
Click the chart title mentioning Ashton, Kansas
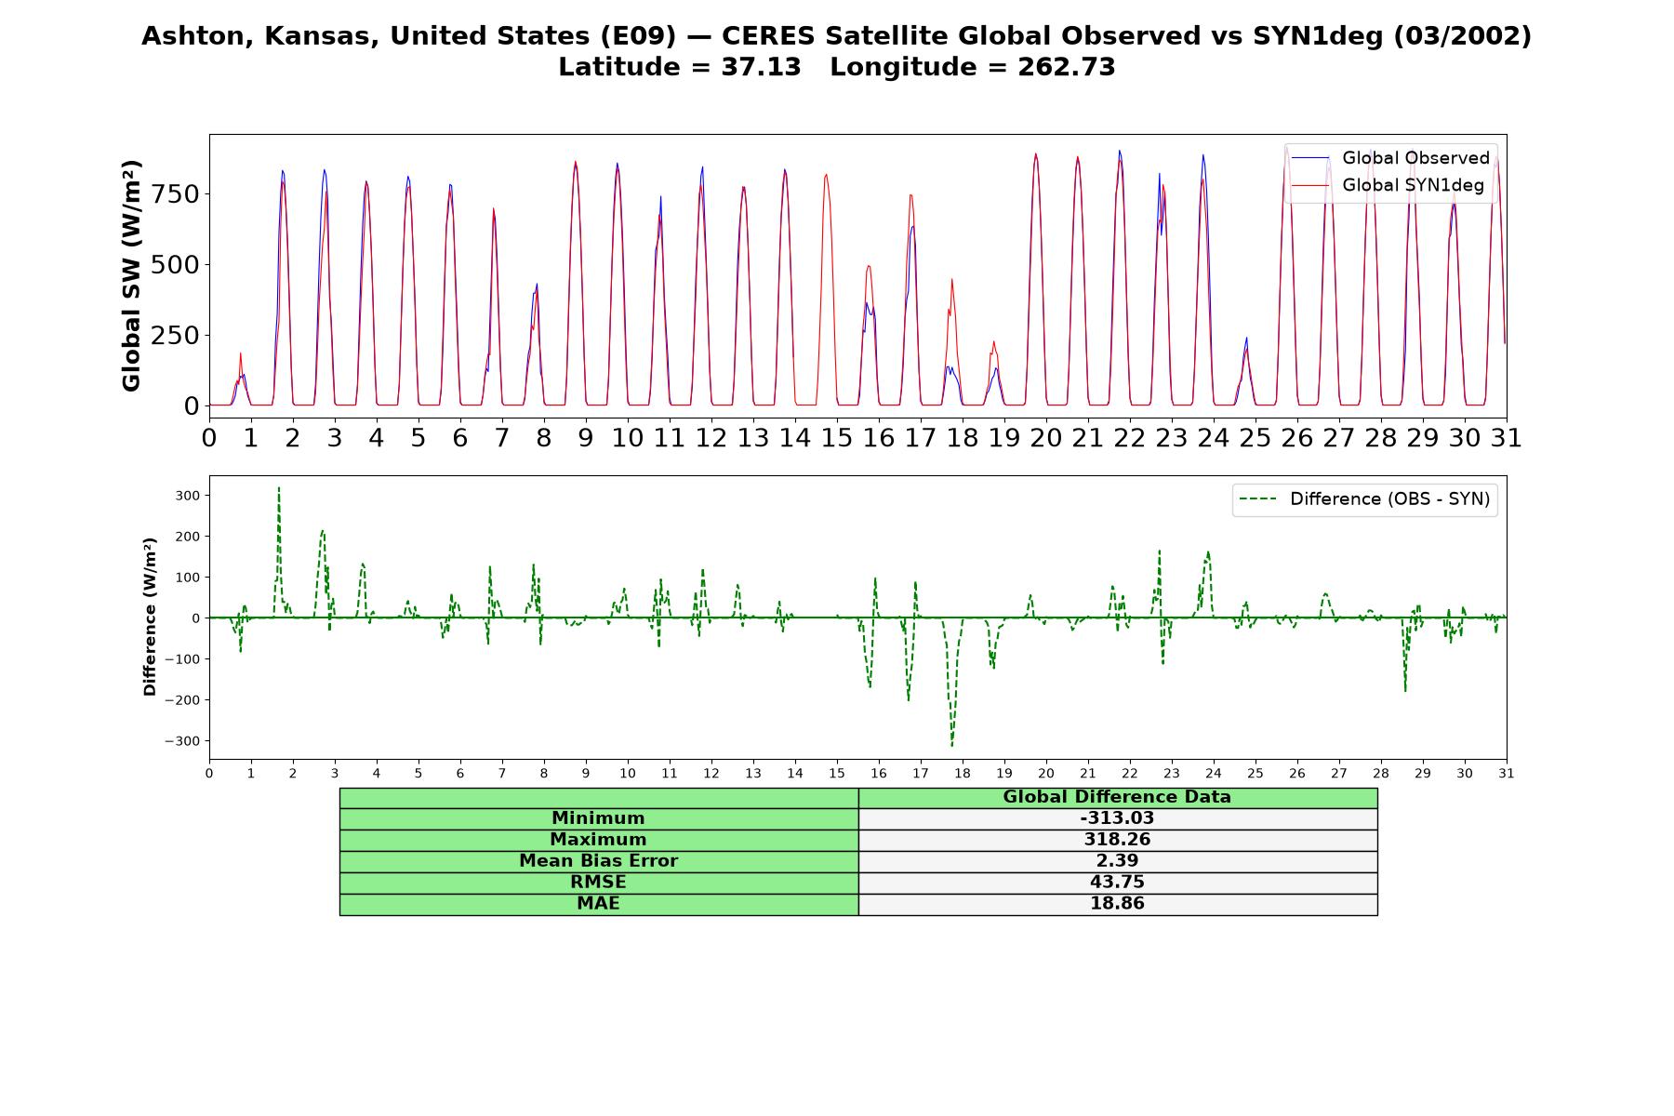click(836, 36)
